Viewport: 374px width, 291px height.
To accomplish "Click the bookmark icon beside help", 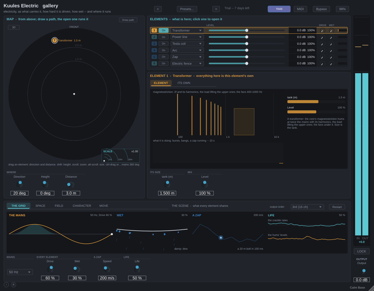I will tap(13, 285).
